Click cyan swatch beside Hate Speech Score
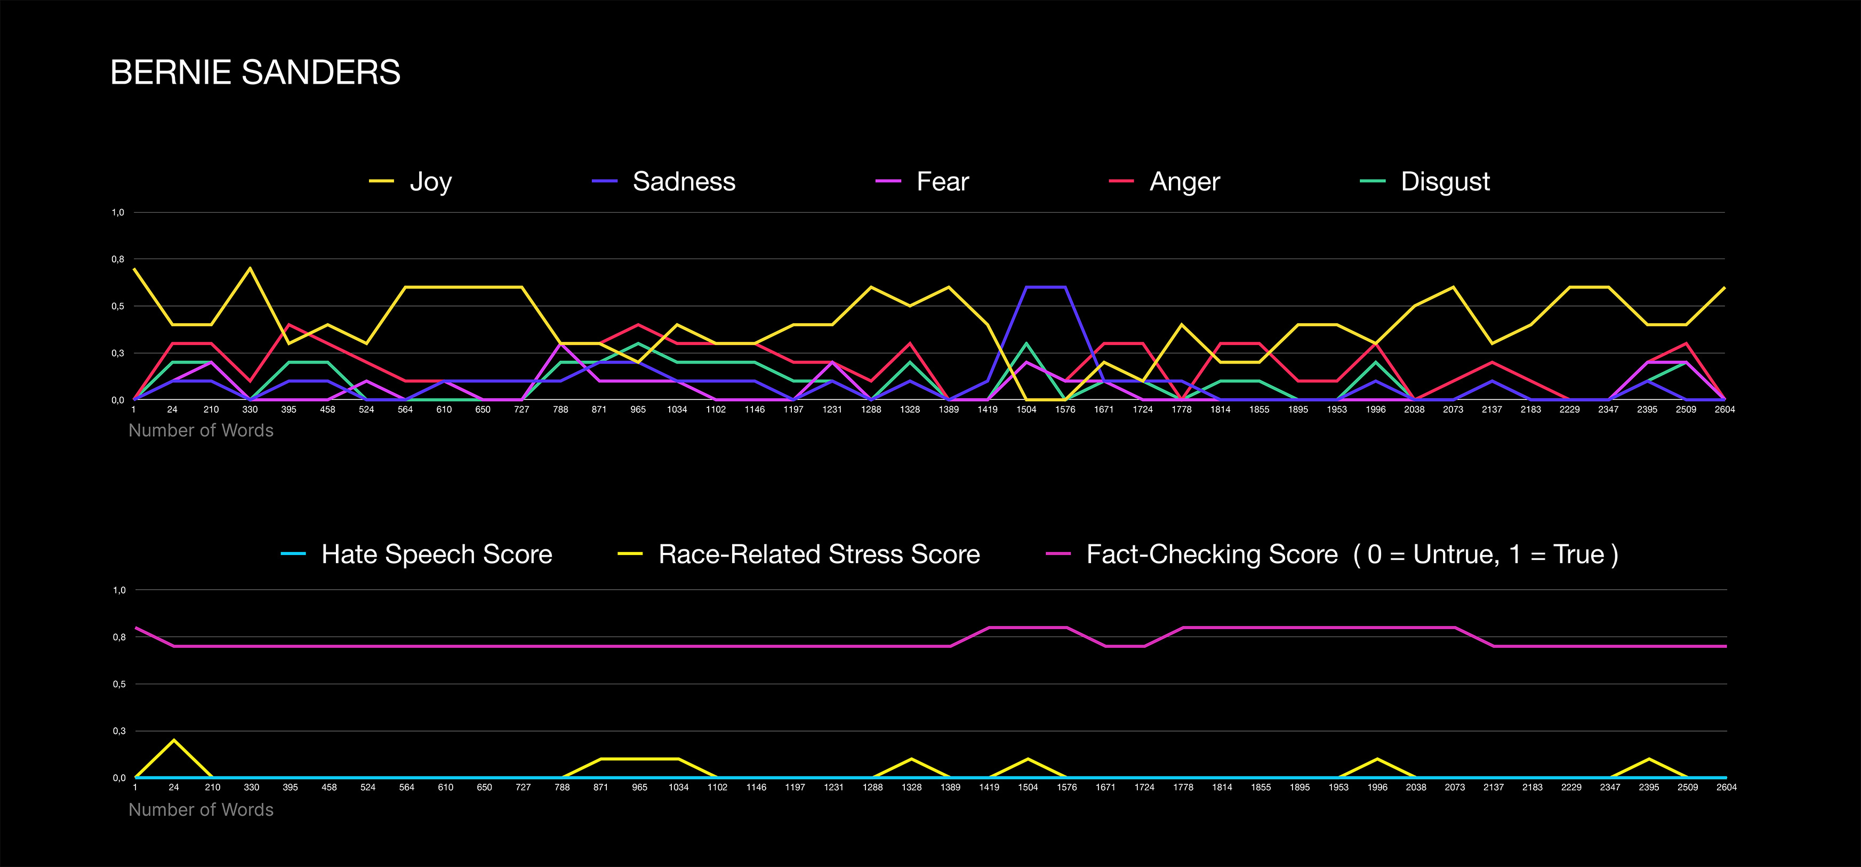1861x867 pixels. [x=293, y=554]
